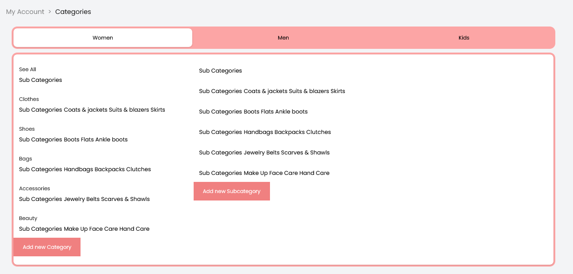Go to My Account breadcrumb
This screenshot has width=573, height=274.
pyautogui.click(x=25, y=12)
